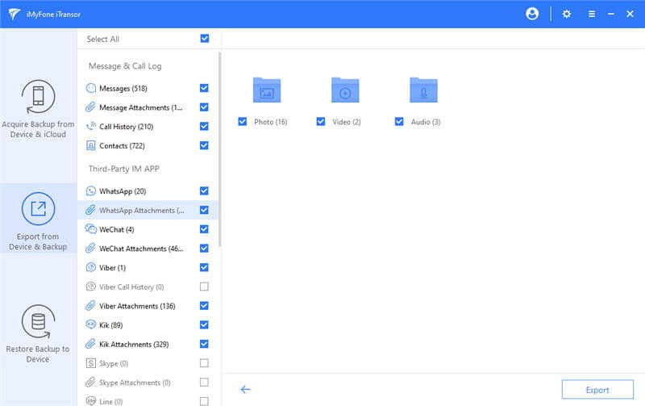The image size is (645, 406).
Task: Open the user account profile icon
Action: [x=532, y=14]
